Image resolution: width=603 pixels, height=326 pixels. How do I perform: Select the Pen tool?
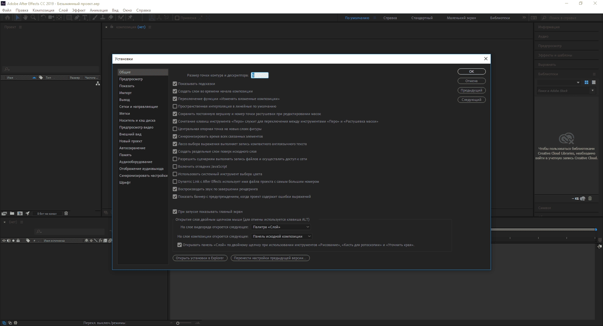[77, 18]
